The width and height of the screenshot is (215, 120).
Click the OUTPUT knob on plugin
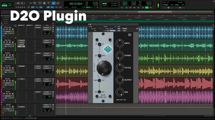[120, 80]
